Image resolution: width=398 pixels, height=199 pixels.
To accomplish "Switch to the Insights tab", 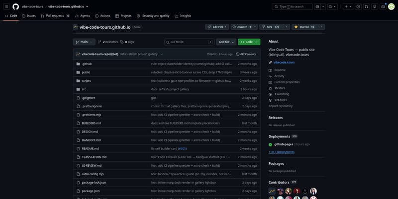I will 183,16.
